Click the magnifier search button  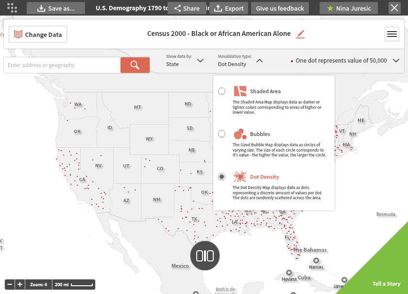pos(135,65)
